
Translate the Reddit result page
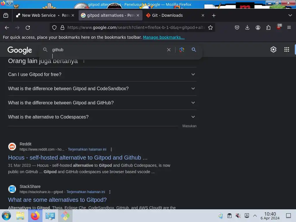coord(87,149)
